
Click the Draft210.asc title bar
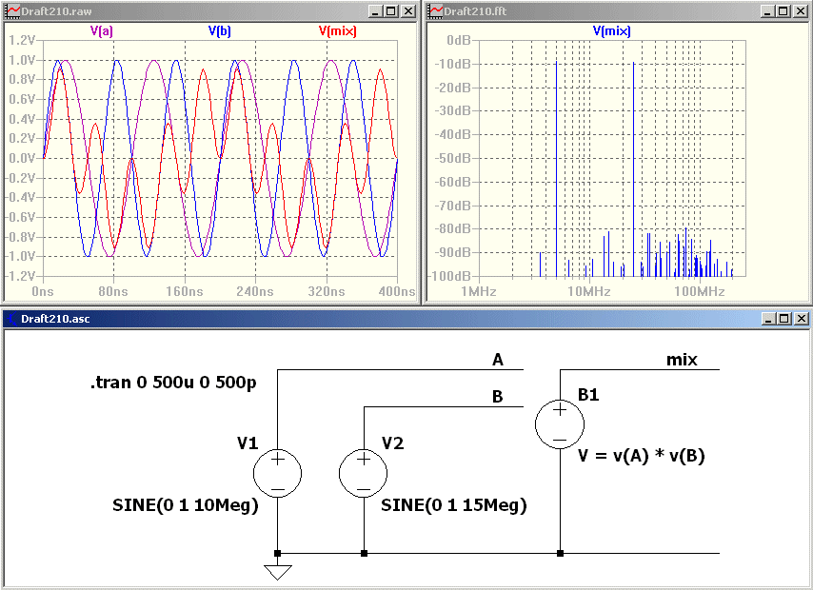click(381, 319)
